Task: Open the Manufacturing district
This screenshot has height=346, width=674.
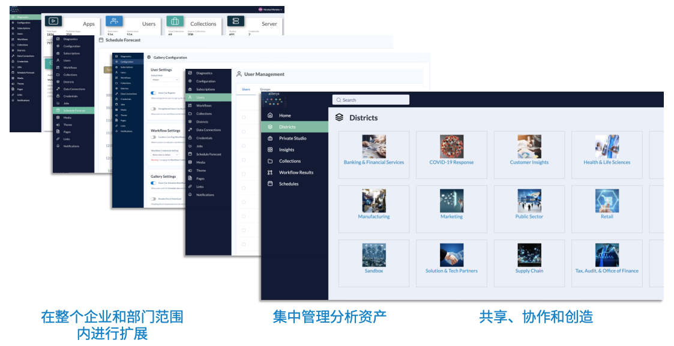Action: 374,210
